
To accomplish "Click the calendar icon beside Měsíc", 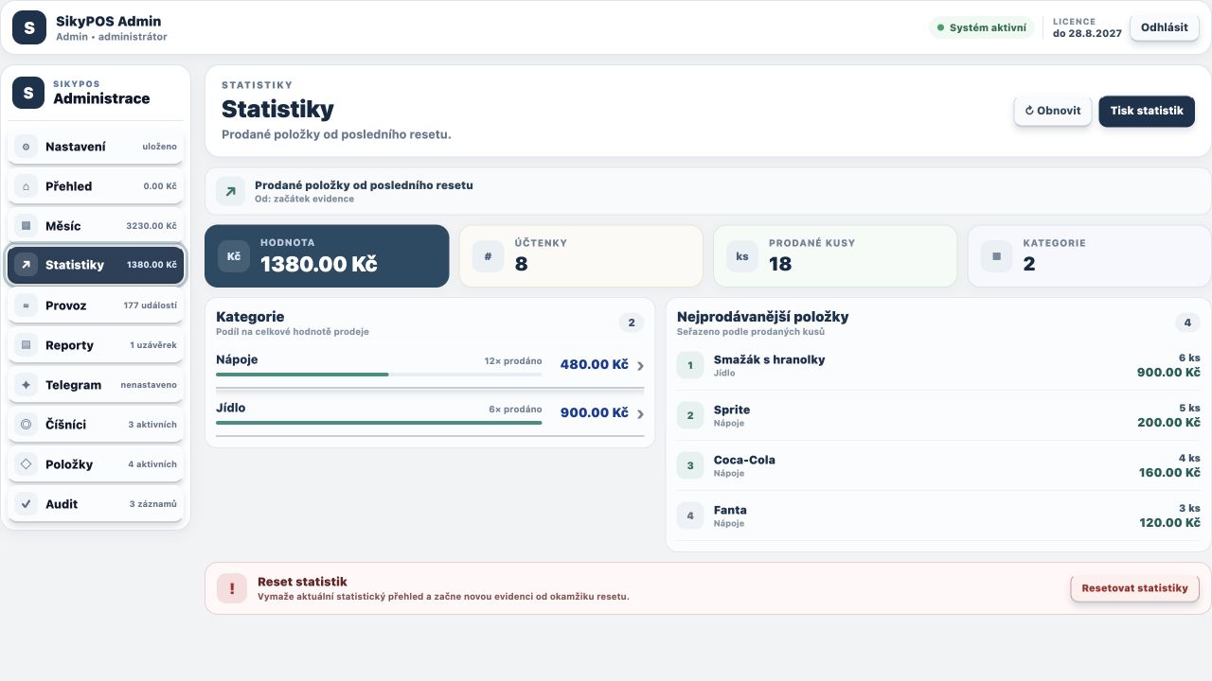I will click(x=27, y=226).
